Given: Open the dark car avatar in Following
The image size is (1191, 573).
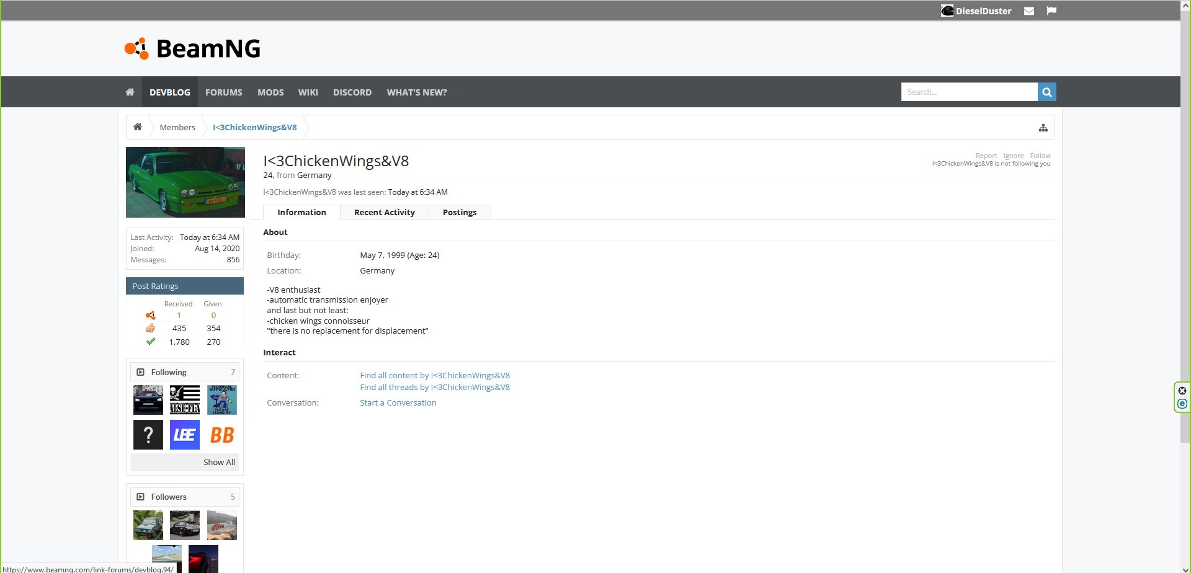Looking at the screenshot, I should click(x=148, y=400).
